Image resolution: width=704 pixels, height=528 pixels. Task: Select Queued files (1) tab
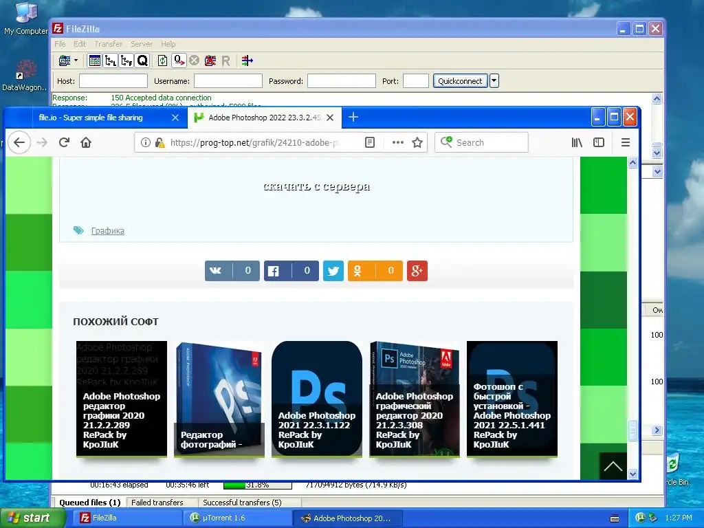pyautogui.click(x=90, y=503)
